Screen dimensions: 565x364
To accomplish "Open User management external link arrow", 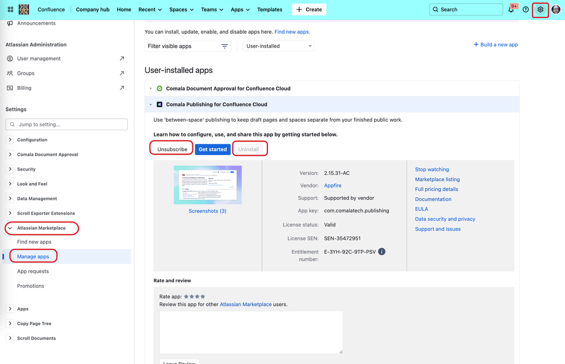I will coord(122,58).
